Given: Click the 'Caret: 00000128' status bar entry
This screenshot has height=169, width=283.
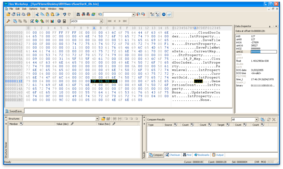Looking at the screenshot, I should 217,162.
